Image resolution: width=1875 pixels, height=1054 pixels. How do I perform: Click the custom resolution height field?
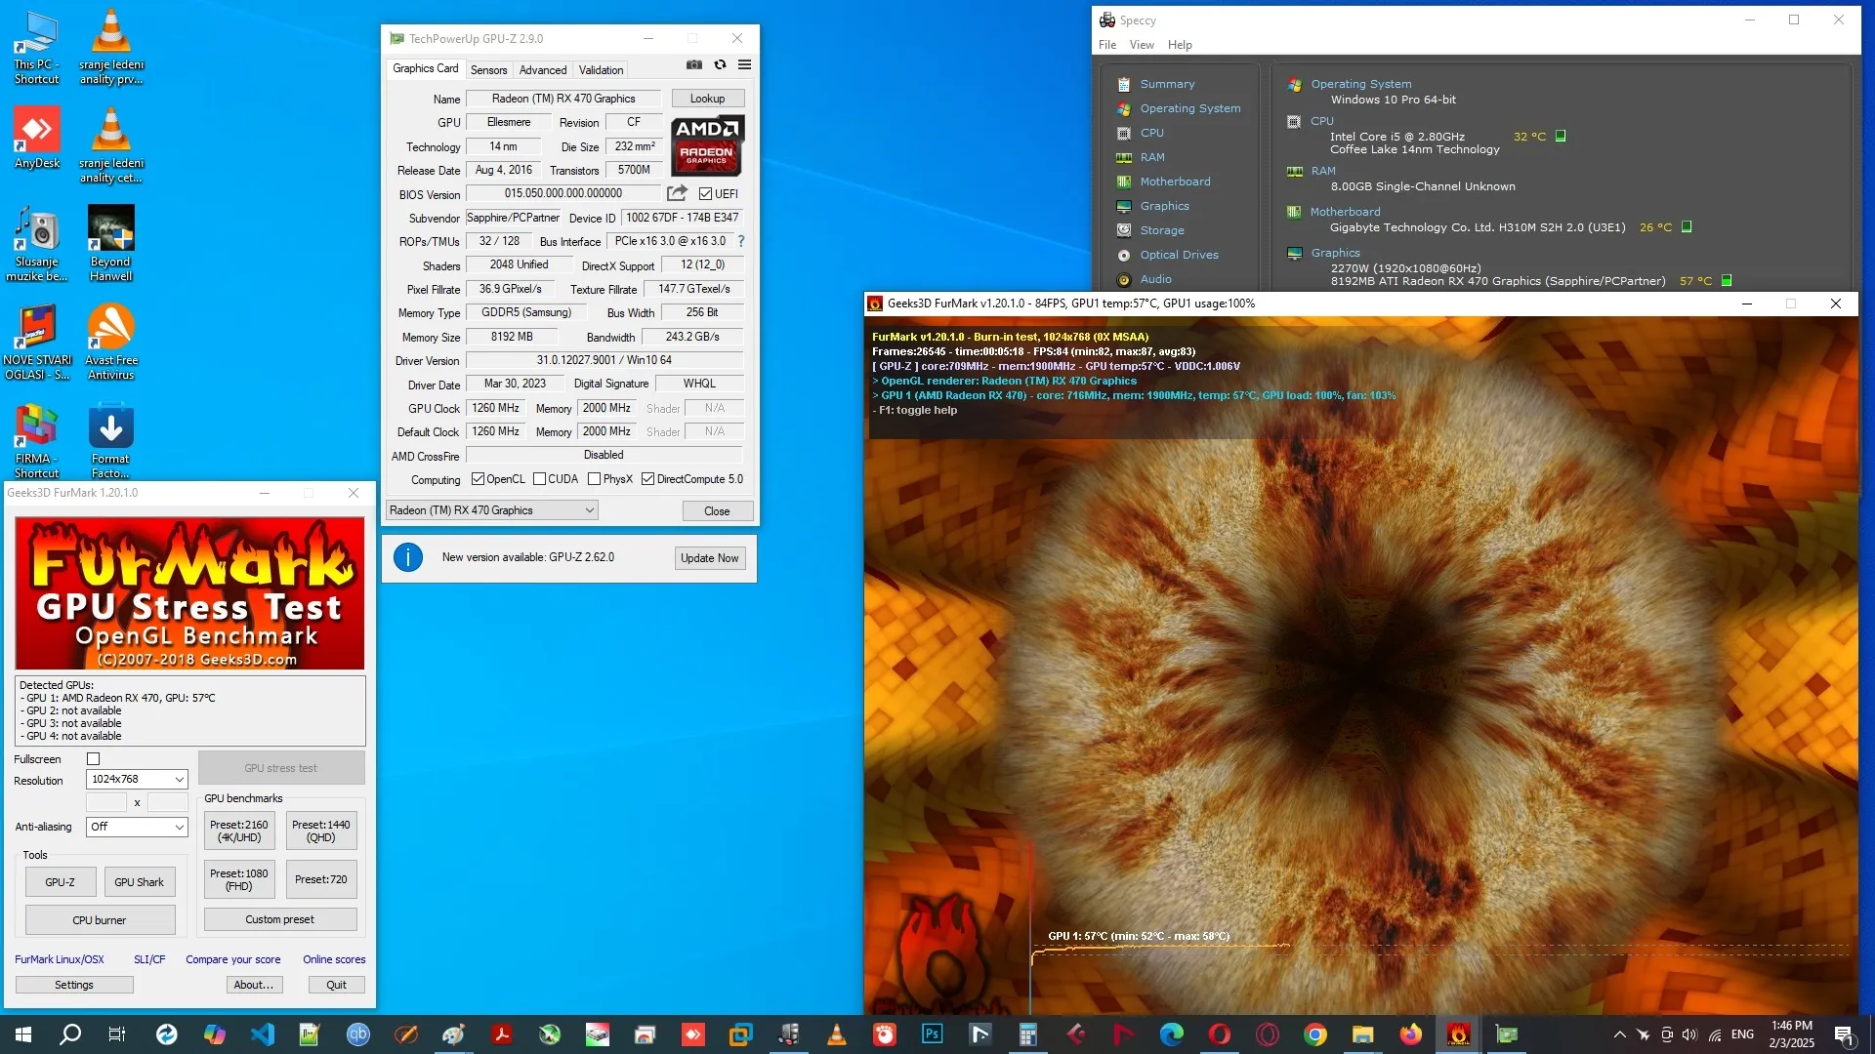[167, 802]
